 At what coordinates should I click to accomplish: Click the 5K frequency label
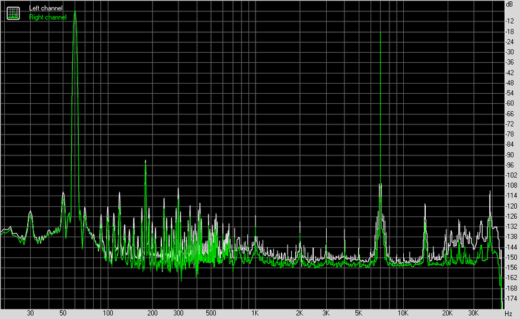click(x=359, y=313)
